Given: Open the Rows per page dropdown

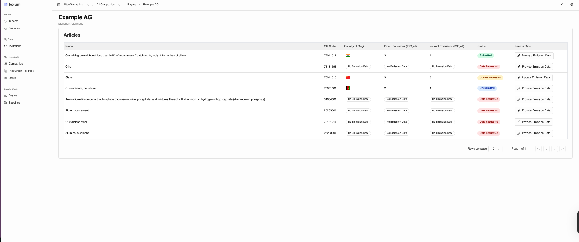Looking at the screenshot, I should [x=495, y=149].
